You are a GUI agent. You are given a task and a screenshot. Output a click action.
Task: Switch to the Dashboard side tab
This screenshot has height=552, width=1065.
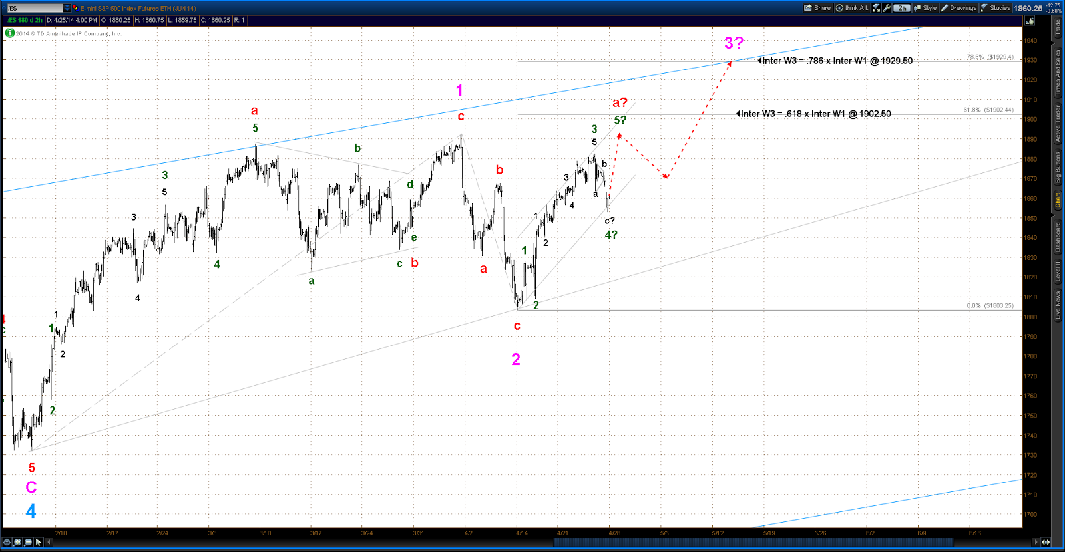[1058, 237]
